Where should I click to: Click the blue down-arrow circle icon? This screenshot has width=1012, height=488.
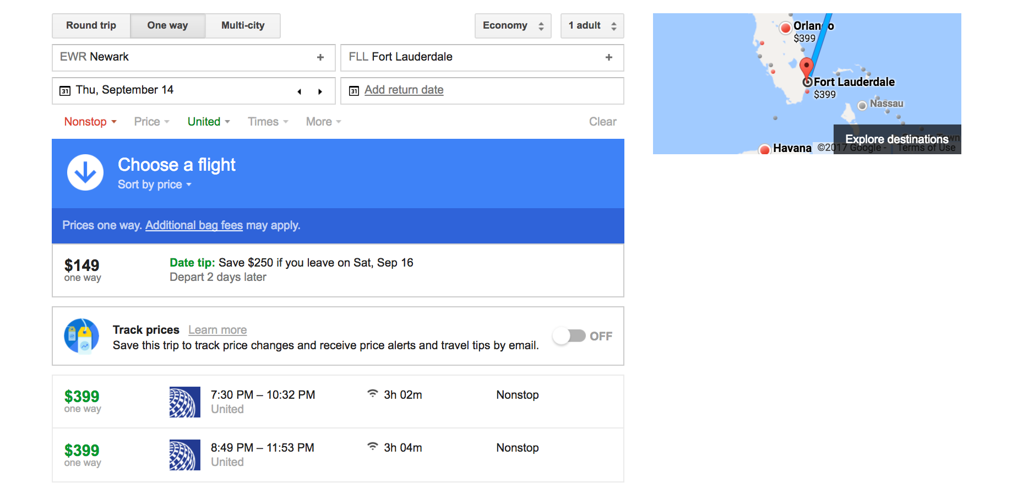pyautogui.click(x=85, y=172)
